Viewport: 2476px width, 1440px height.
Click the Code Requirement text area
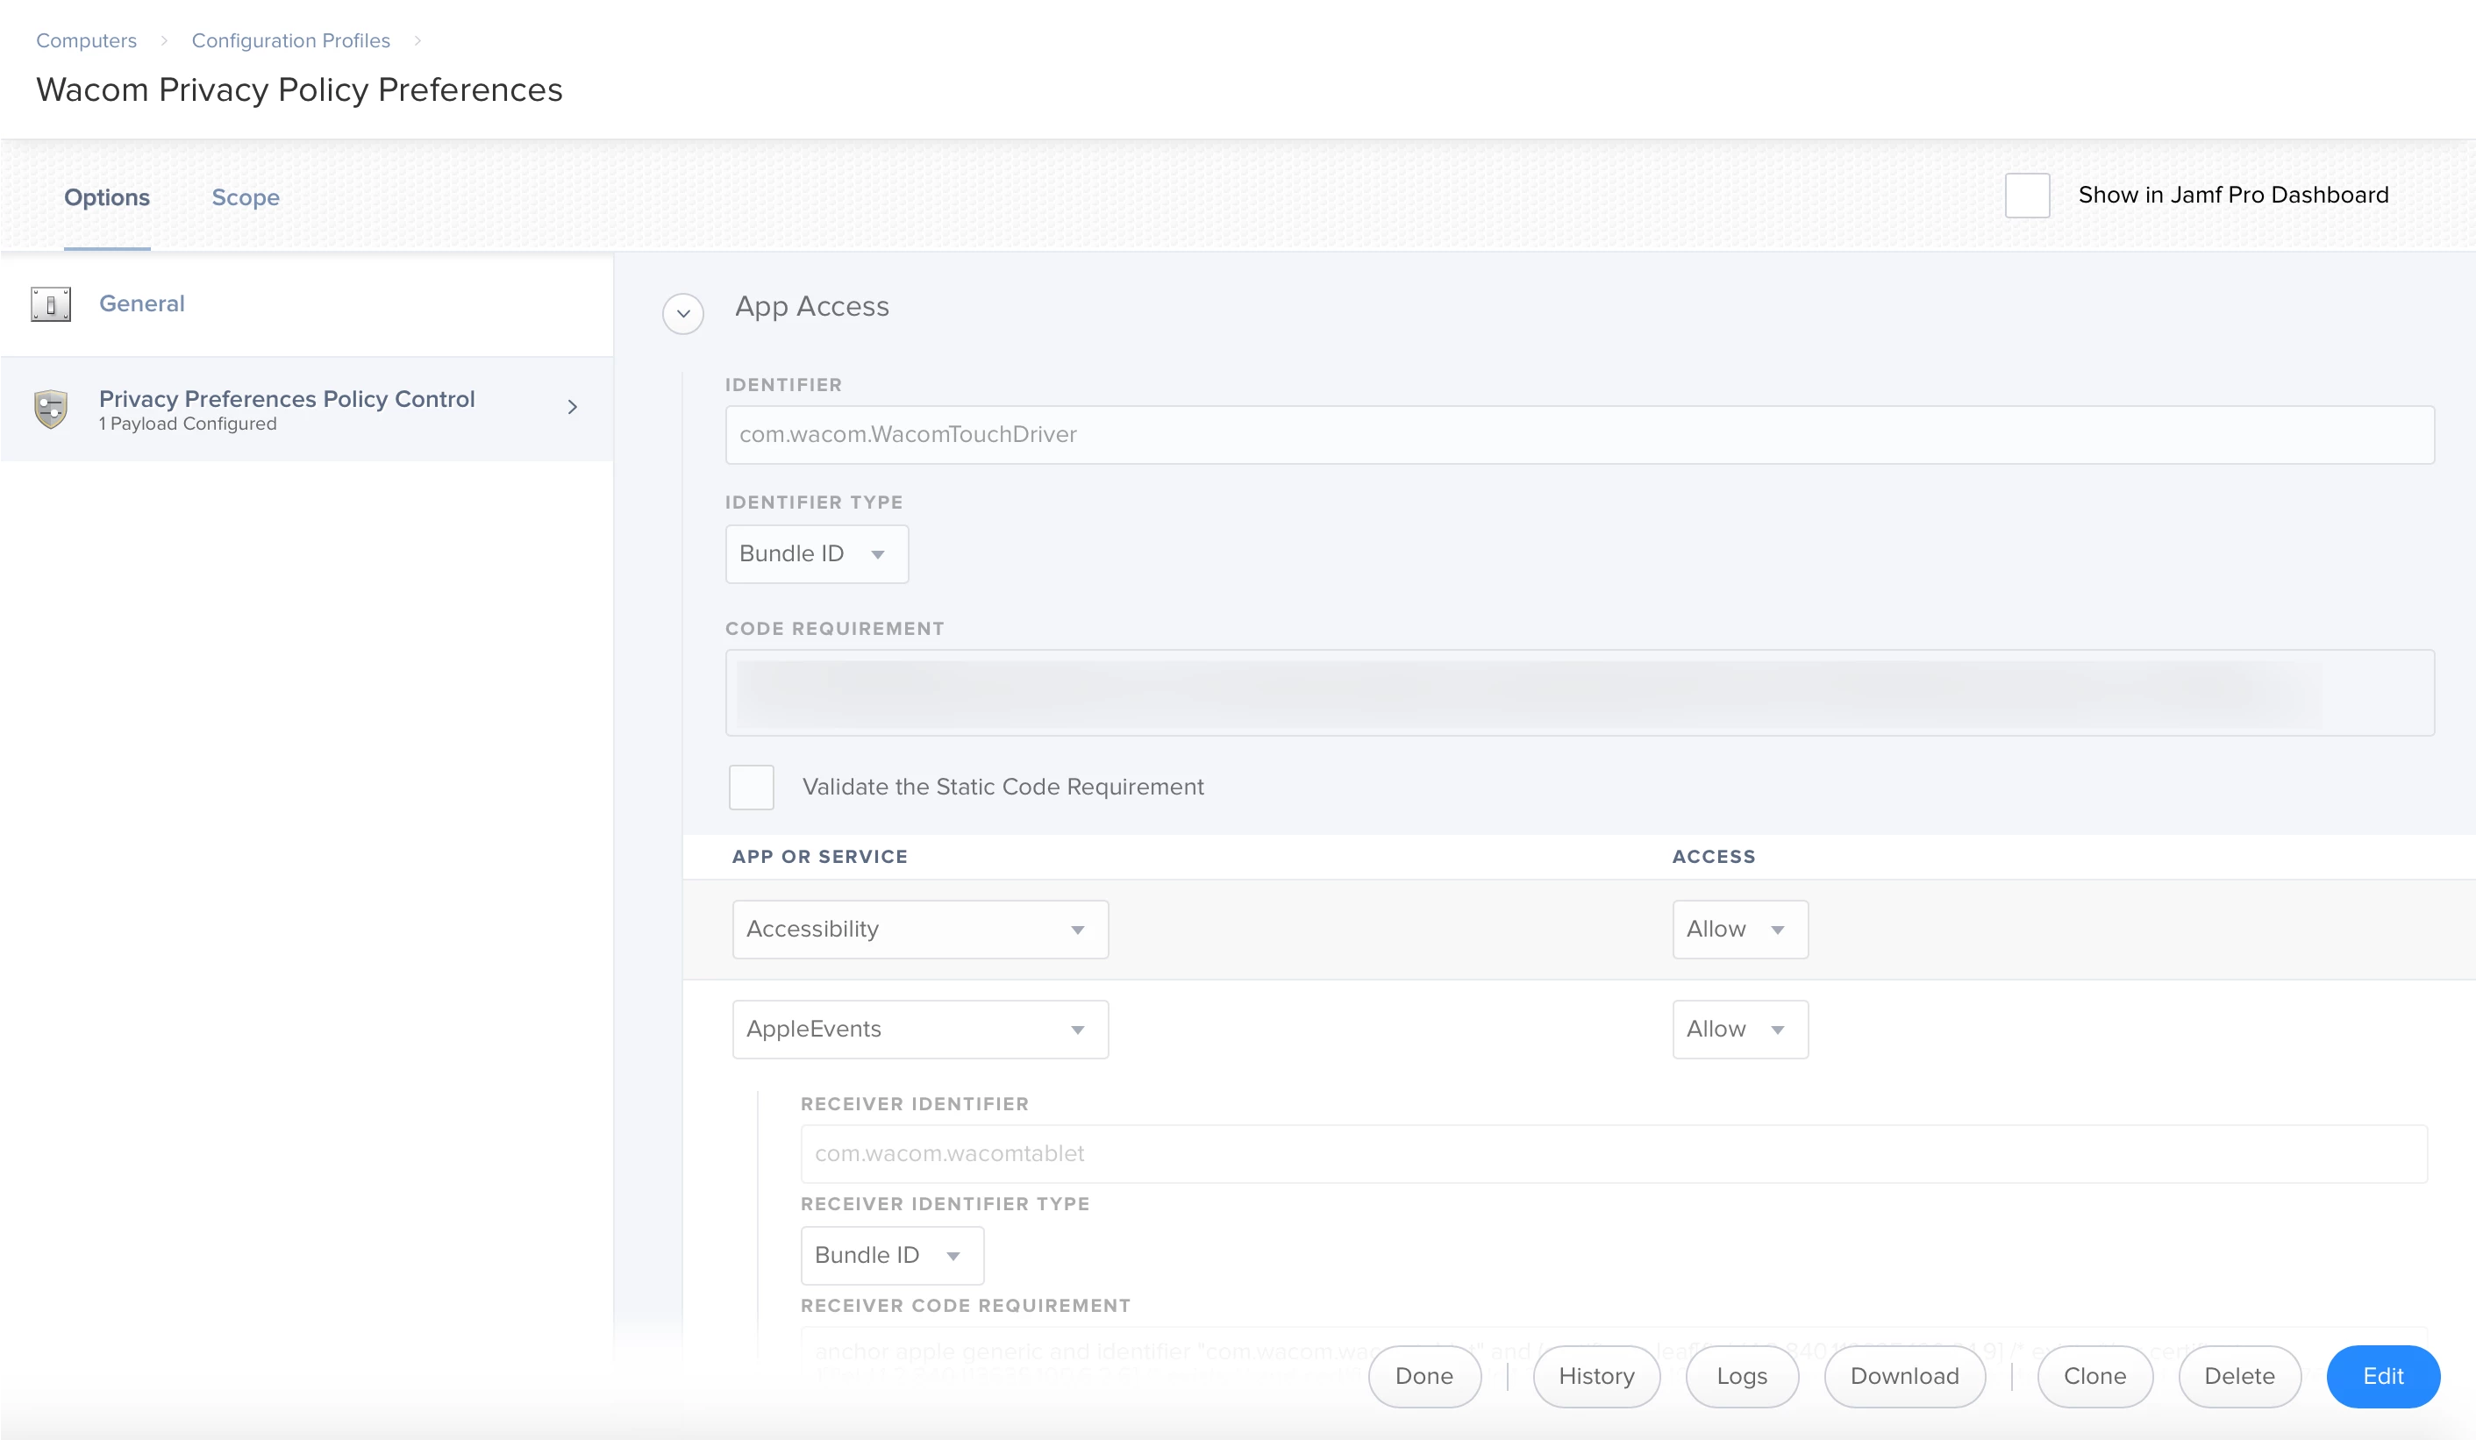coord(1580,693)
